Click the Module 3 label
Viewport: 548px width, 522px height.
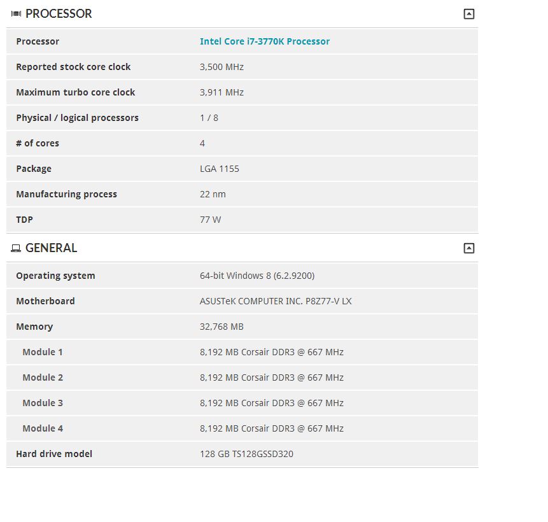pos(43,403)
